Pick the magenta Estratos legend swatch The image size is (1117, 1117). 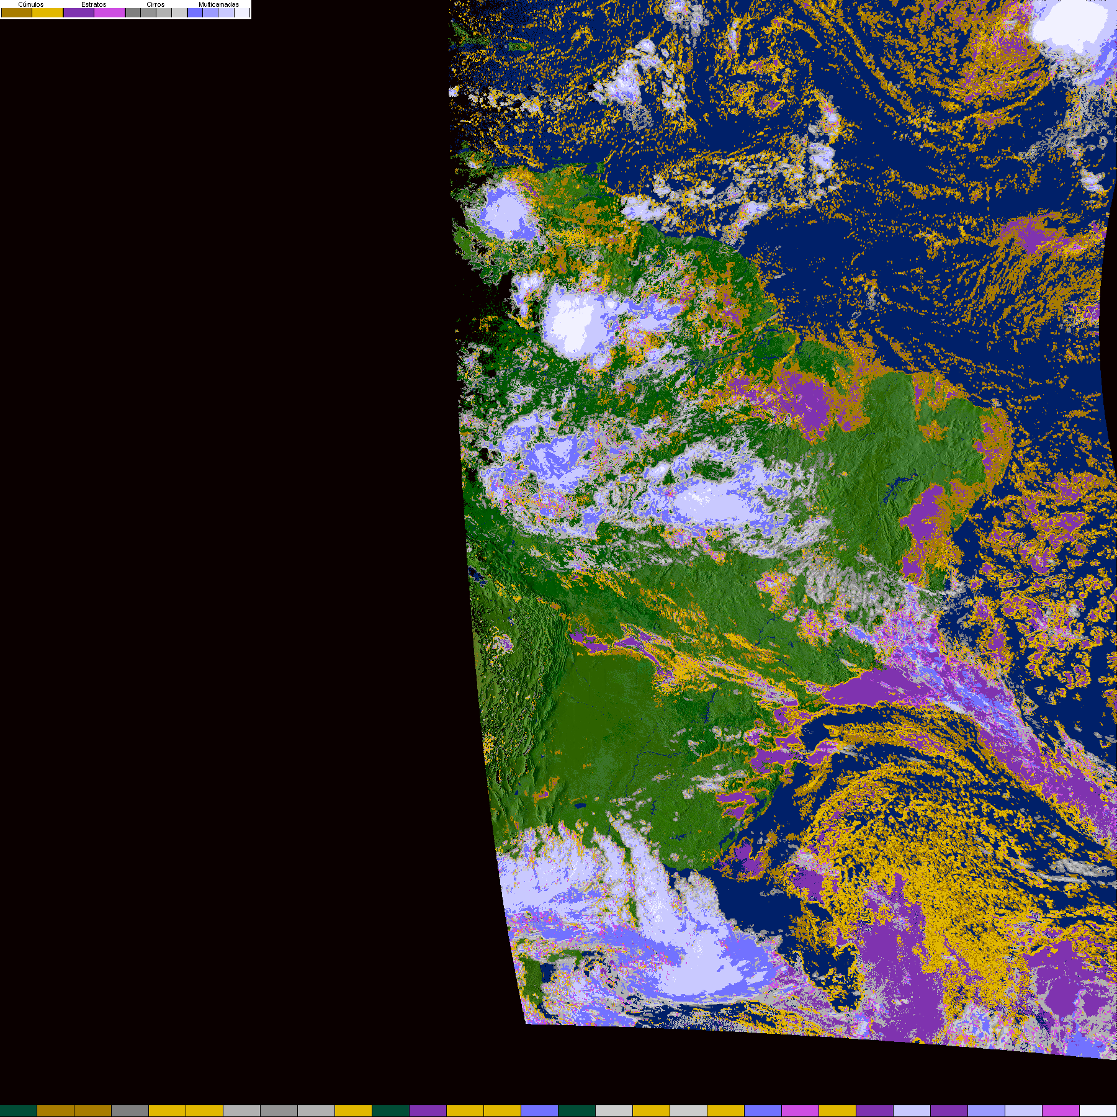(109, 12)
